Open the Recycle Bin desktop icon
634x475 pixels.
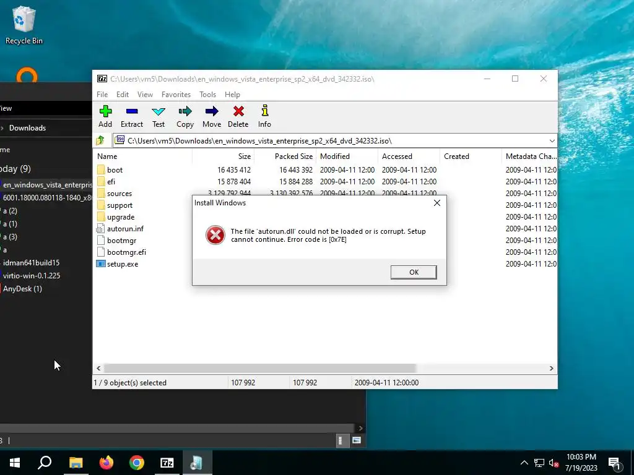[24, 25]
